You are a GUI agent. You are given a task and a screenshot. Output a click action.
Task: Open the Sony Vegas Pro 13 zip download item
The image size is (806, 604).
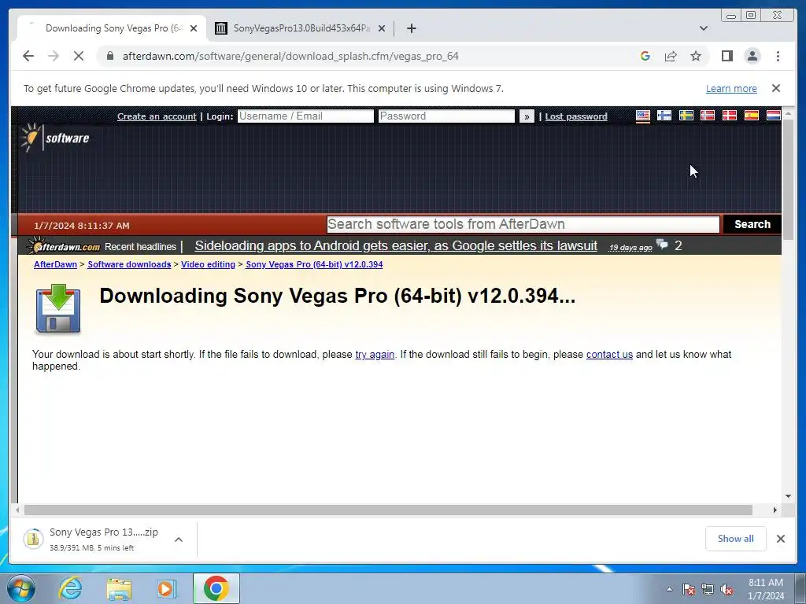point(91,539)
